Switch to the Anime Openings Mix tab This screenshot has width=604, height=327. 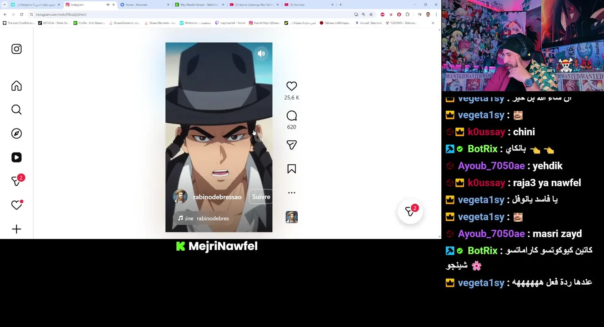click(253, 5)
